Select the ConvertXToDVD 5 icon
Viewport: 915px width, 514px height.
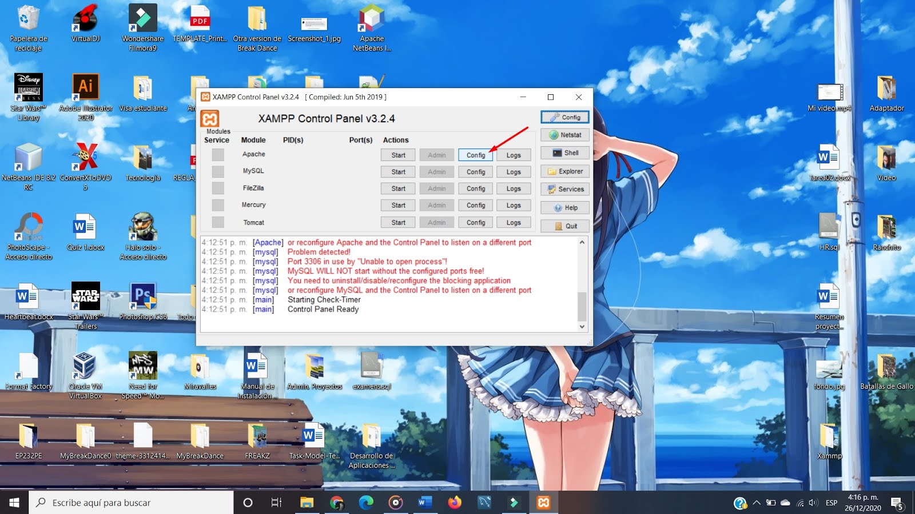(x=86, y=167)
